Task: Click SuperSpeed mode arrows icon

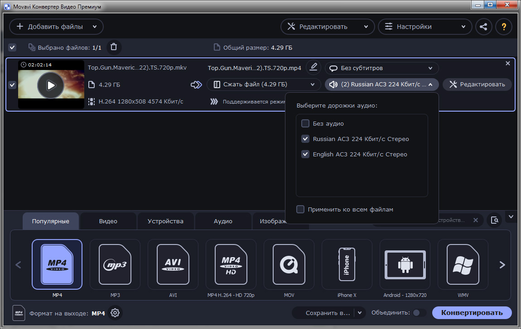Action: (214, 101)
